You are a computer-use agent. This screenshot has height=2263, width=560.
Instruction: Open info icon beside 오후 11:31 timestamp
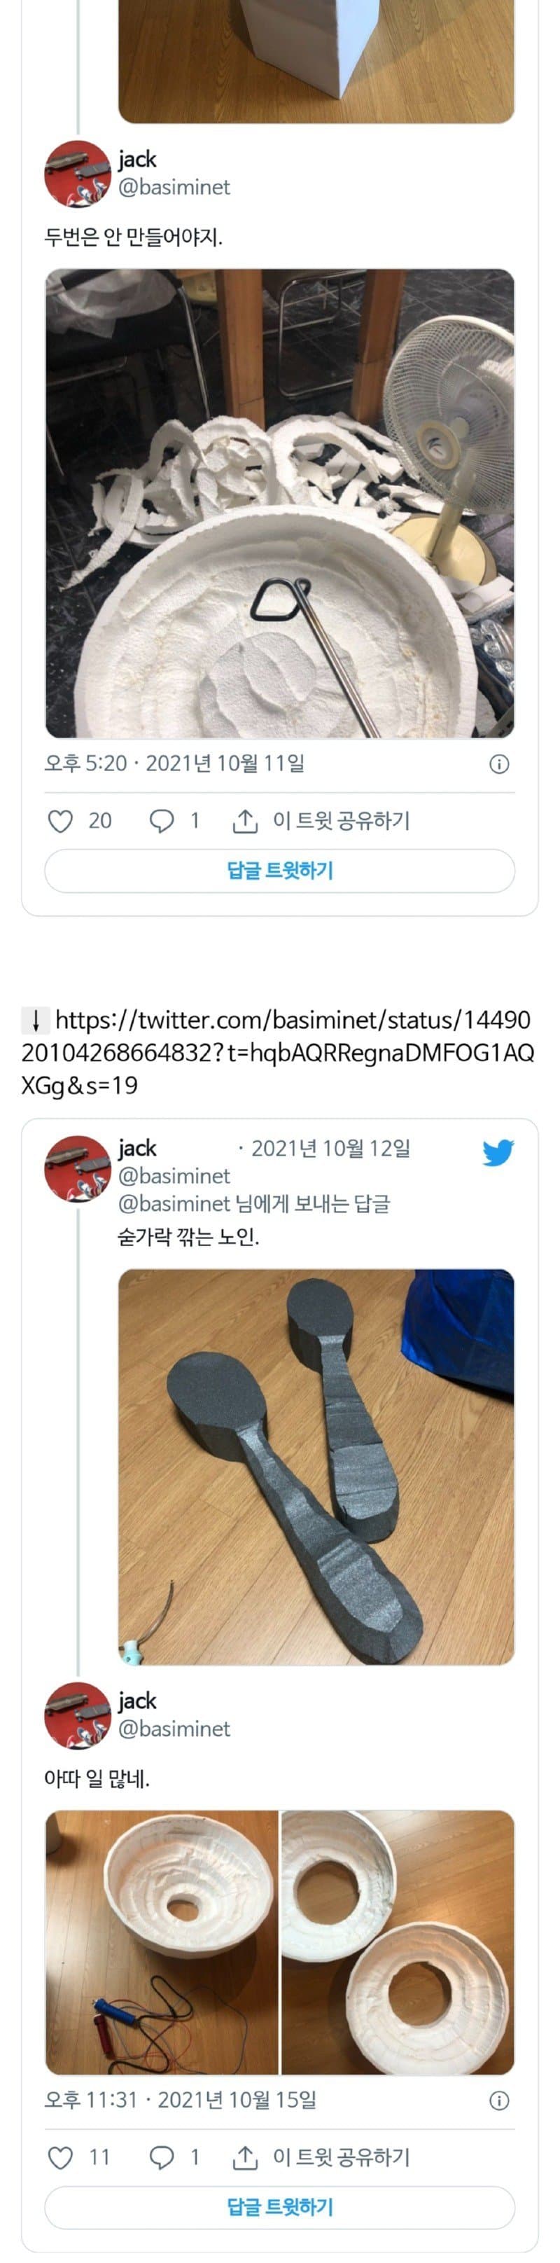coord(498,2101)
